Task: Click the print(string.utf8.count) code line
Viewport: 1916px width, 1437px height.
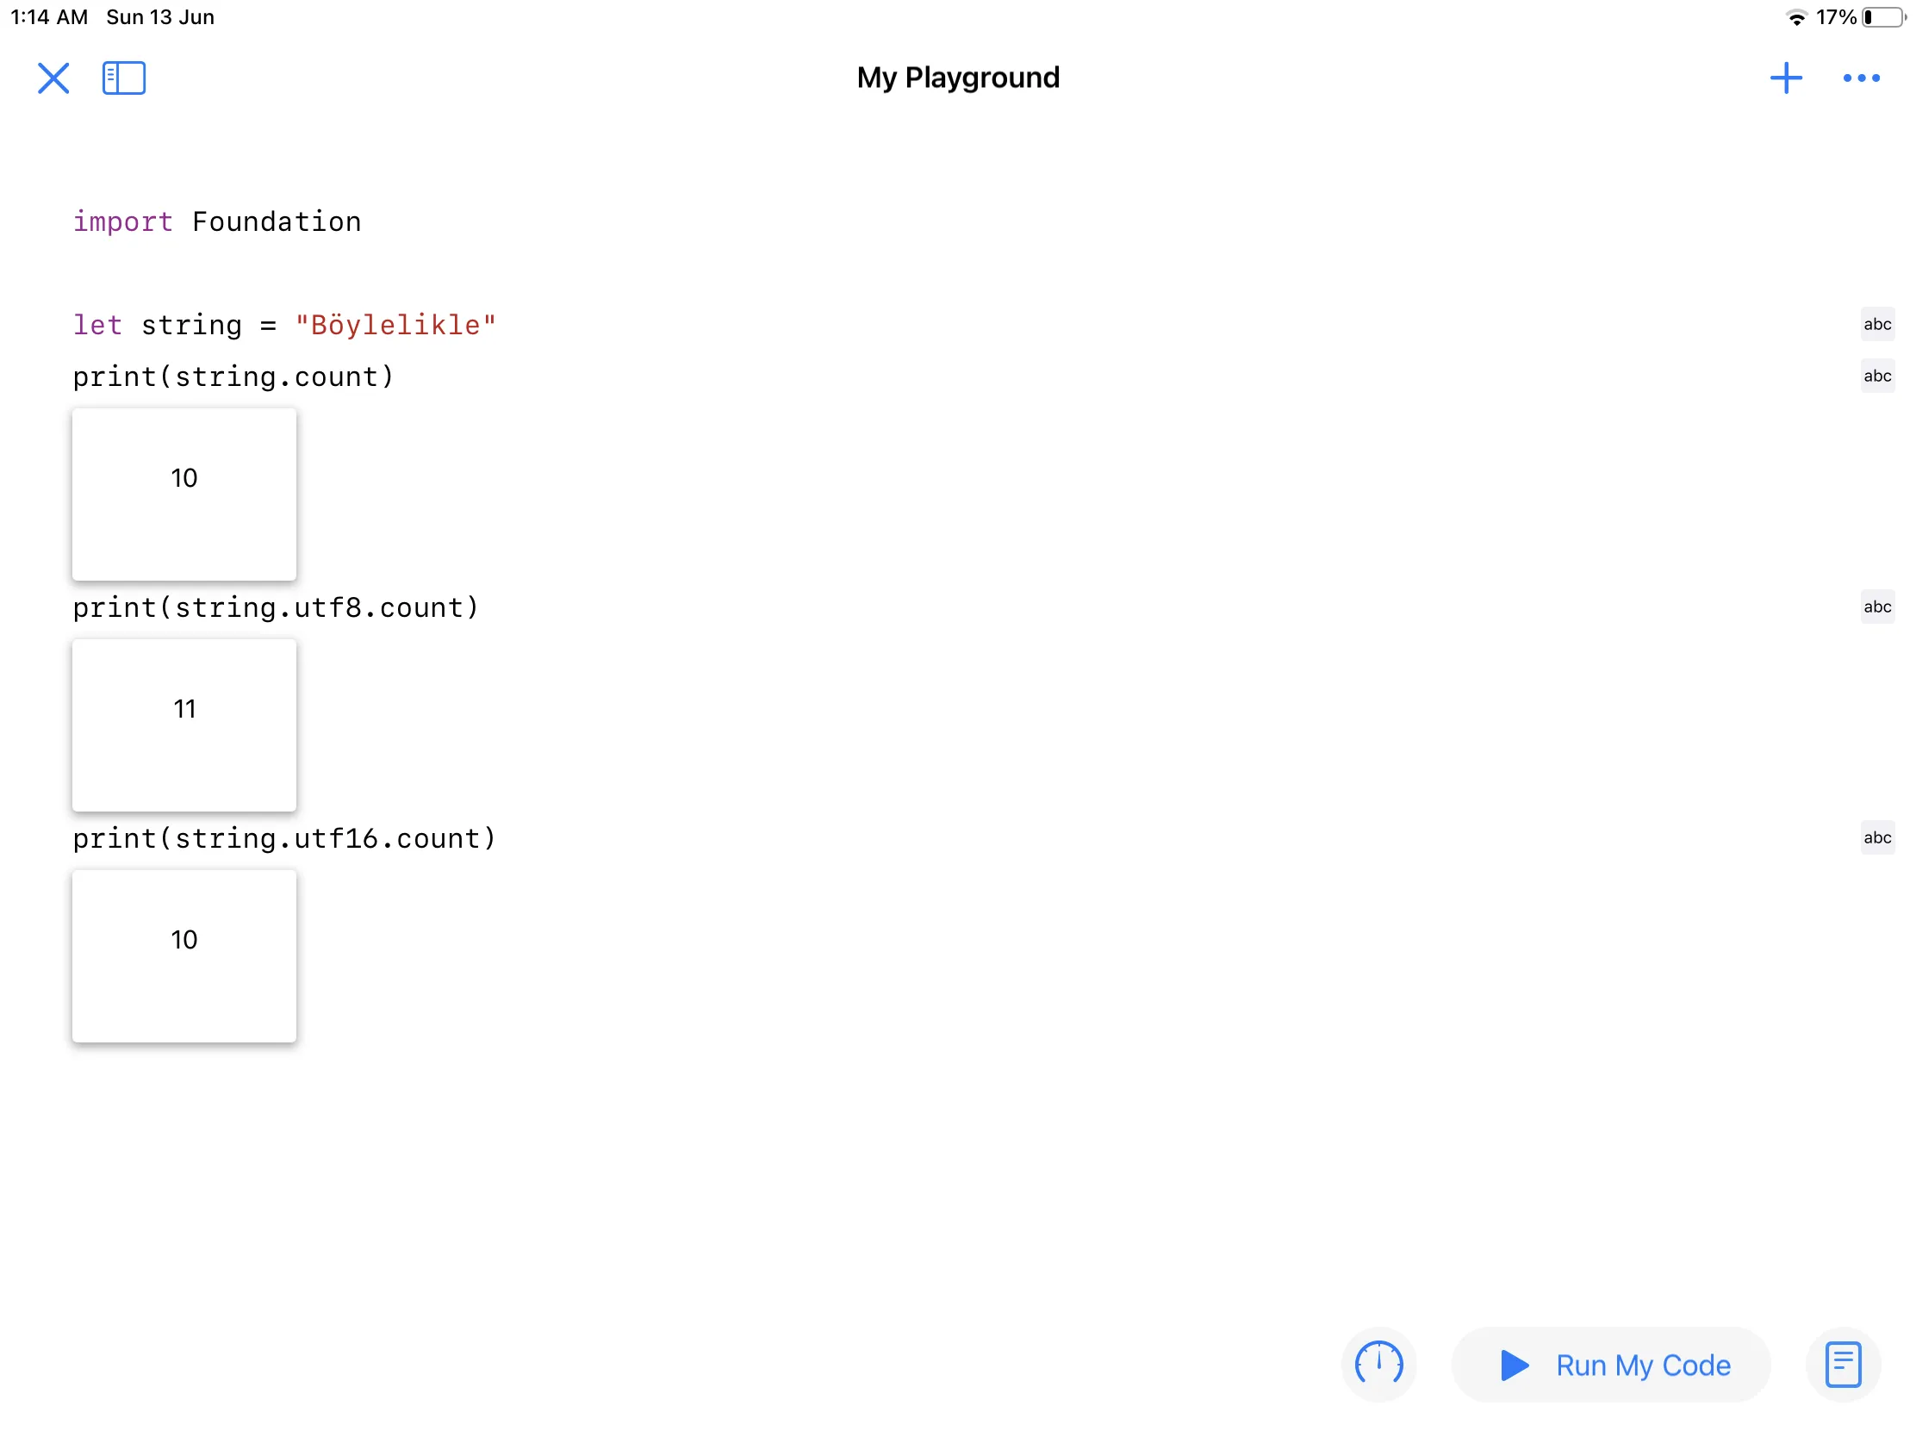Action: coord(276,607)
